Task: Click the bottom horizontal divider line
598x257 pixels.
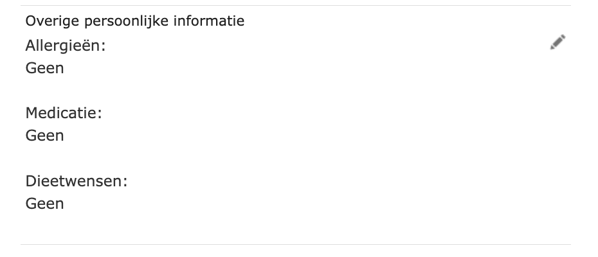Action: click(296, 244)
